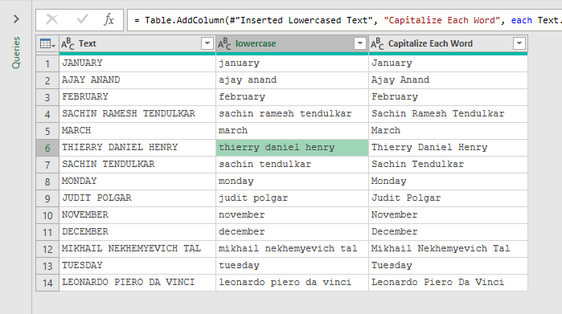Select the Text column header
The width and height of the screenshot is (562, 314).
click(x=137, y=43)
